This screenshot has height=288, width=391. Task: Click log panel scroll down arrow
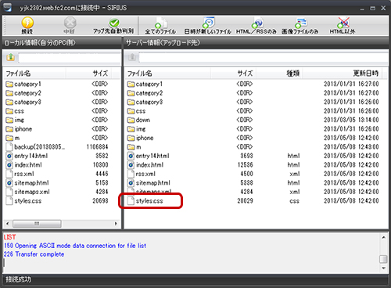tap(383, 268)
